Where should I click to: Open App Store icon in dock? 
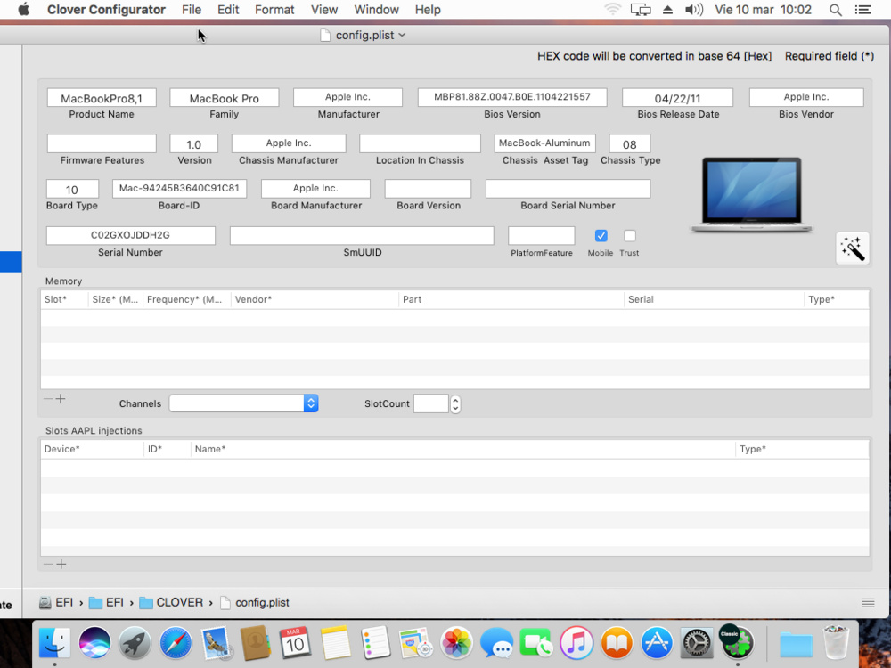pyautogui.click(x=657, y=643)
